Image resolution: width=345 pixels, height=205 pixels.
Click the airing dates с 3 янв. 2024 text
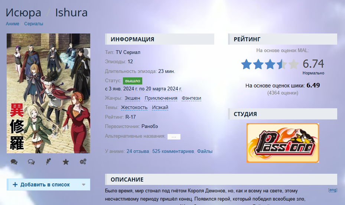(x=143, y=89)
